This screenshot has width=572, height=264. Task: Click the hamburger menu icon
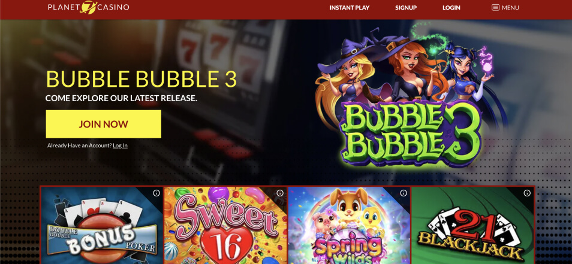pyautogui.click(x=495, y=8)
